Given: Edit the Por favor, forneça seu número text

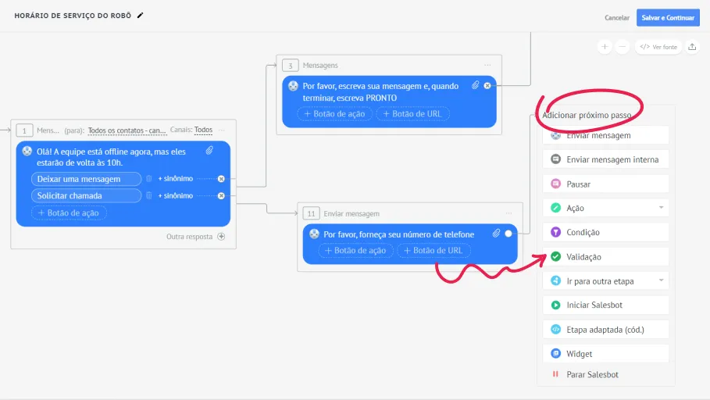Looking at the screenshot, I should [x=399, y=234].
